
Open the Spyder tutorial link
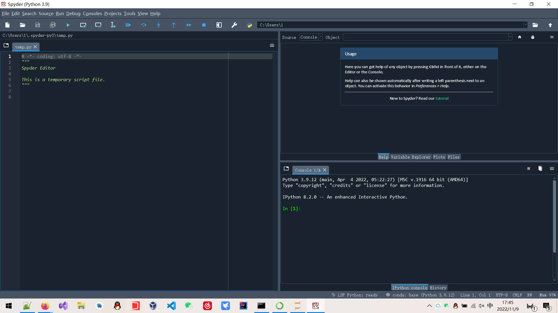(442, 99)
